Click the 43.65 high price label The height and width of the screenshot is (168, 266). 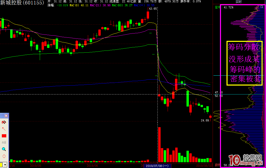(153, 9)
